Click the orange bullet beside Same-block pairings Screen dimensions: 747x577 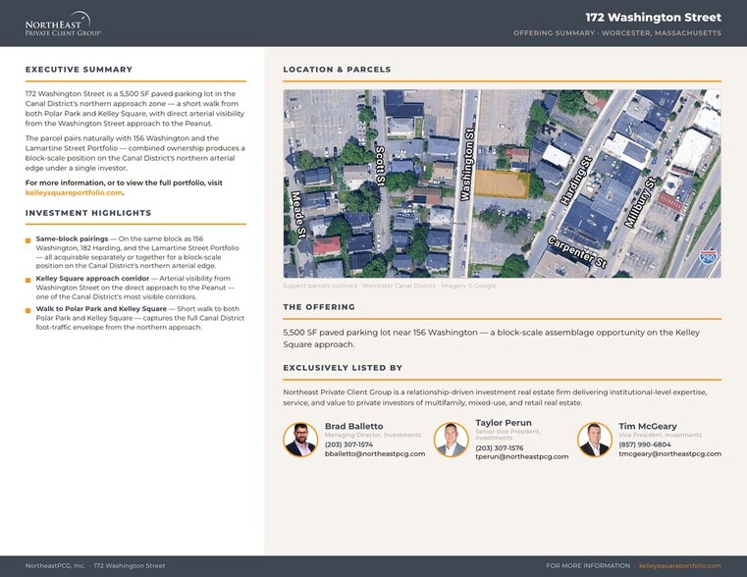[28, 240]
